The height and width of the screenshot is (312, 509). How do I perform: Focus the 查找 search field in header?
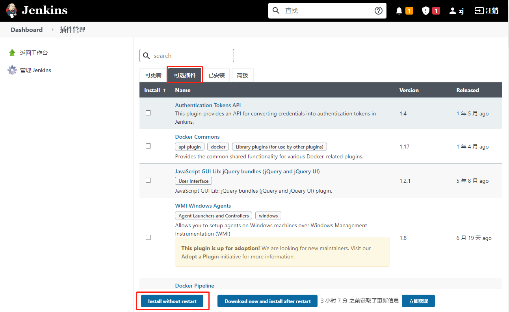click(x=327, y=11)
